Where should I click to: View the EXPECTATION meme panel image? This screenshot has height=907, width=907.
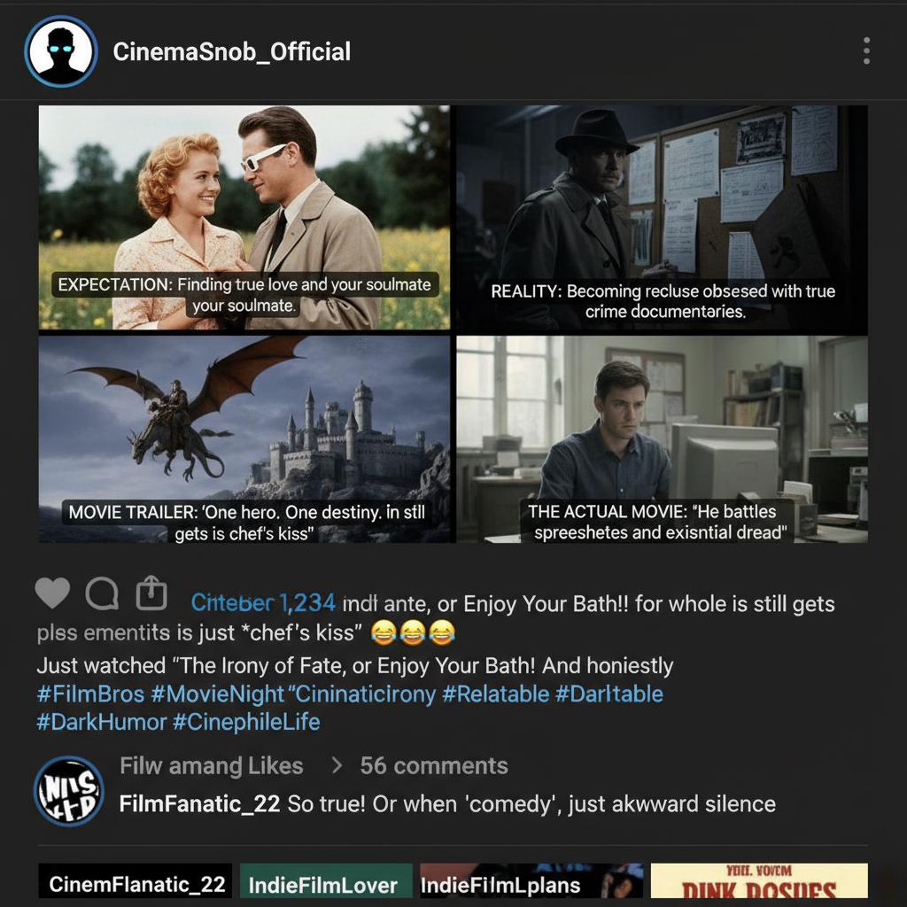pyautogui.click(x=244, y=217)
